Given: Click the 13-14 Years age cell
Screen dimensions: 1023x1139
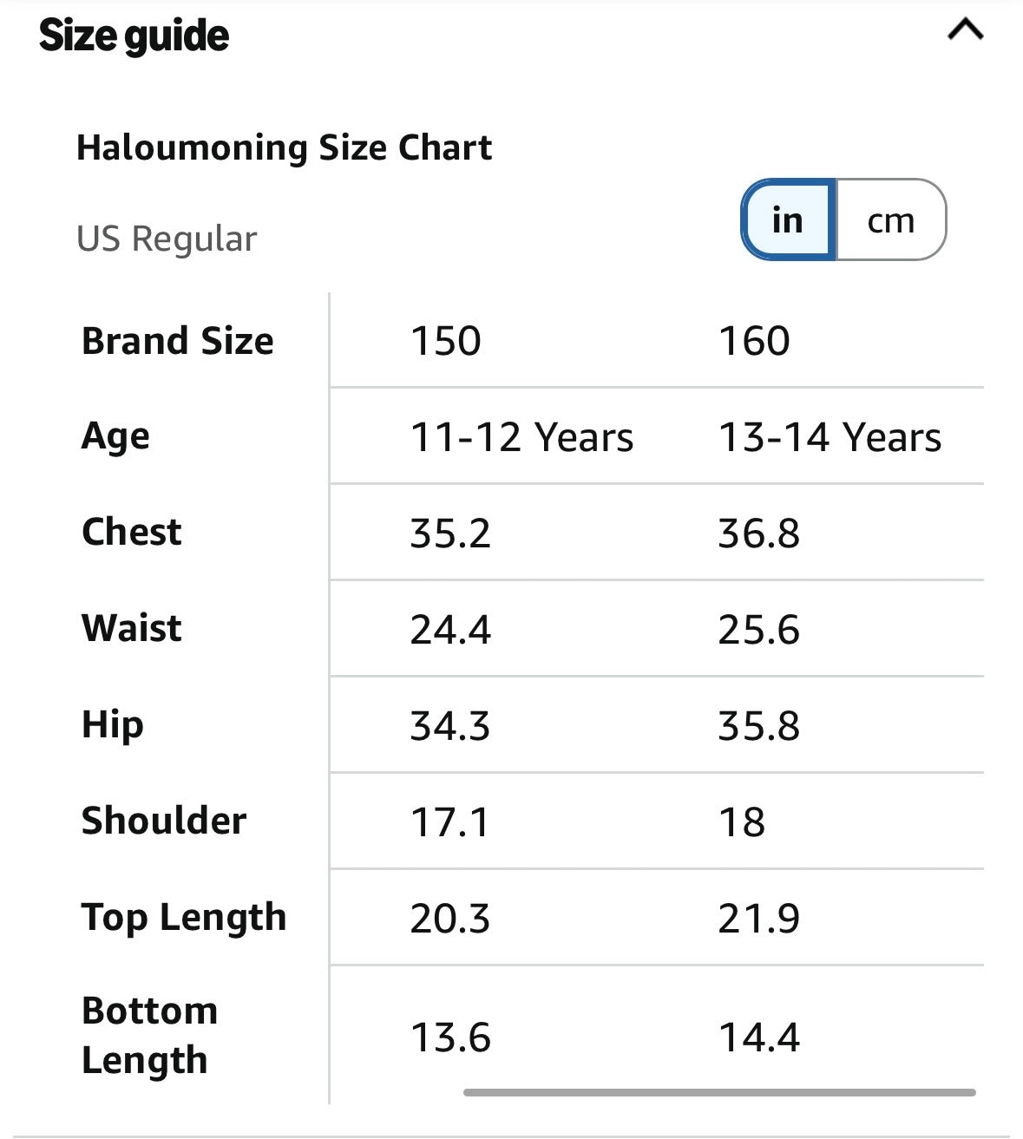Looking at the screenshot, I should pyautogui.click(x=830, y=437).
